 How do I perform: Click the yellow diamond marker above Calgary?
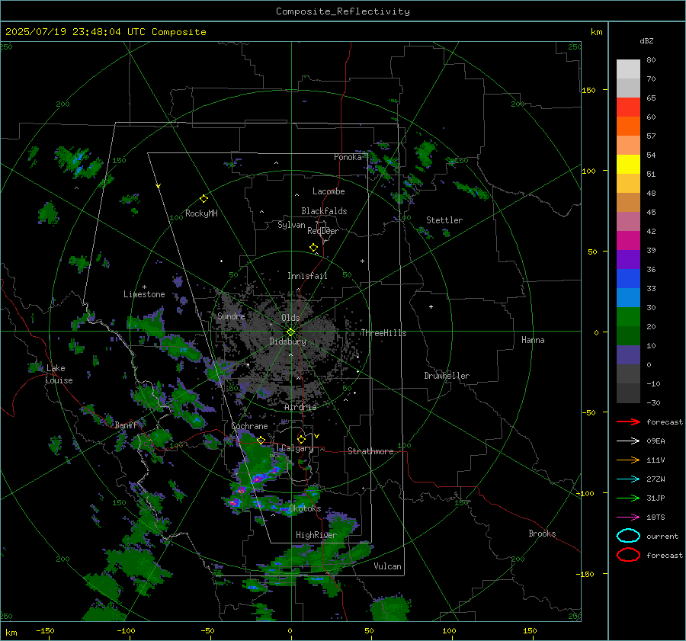click(x=301, y=439)
